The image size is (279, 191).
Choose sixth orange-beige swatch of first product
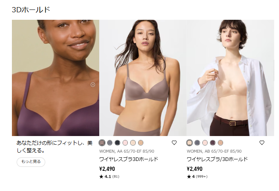click(140, 143)
